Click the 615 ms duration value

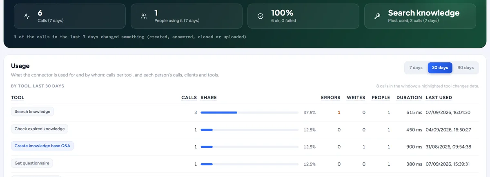414,112
